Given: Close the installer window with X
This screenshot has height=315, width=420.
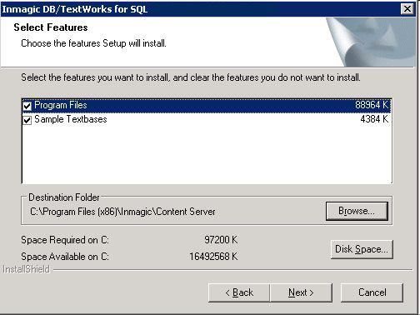Looking at the screenshot, I should (407, 9).
